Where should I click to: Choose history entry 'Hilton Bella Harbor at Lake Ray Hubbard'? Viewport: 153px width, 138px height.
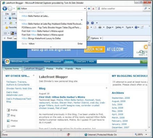click(52, 24)
